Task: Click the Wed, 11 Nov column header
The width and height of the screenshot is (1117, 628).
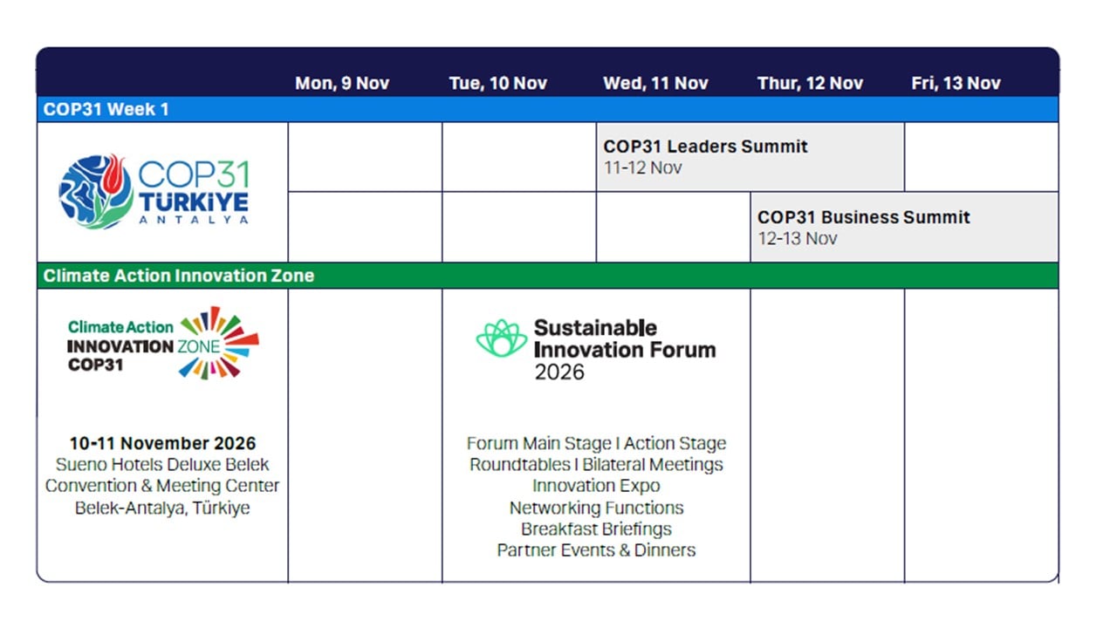Action: (x=655, y=84)
